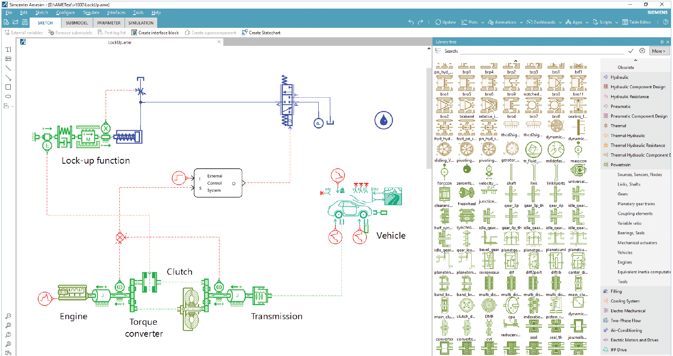Select the Arrow drawing tool
Image resolution: width=673 pixels, height=356 pixels.
8,78
